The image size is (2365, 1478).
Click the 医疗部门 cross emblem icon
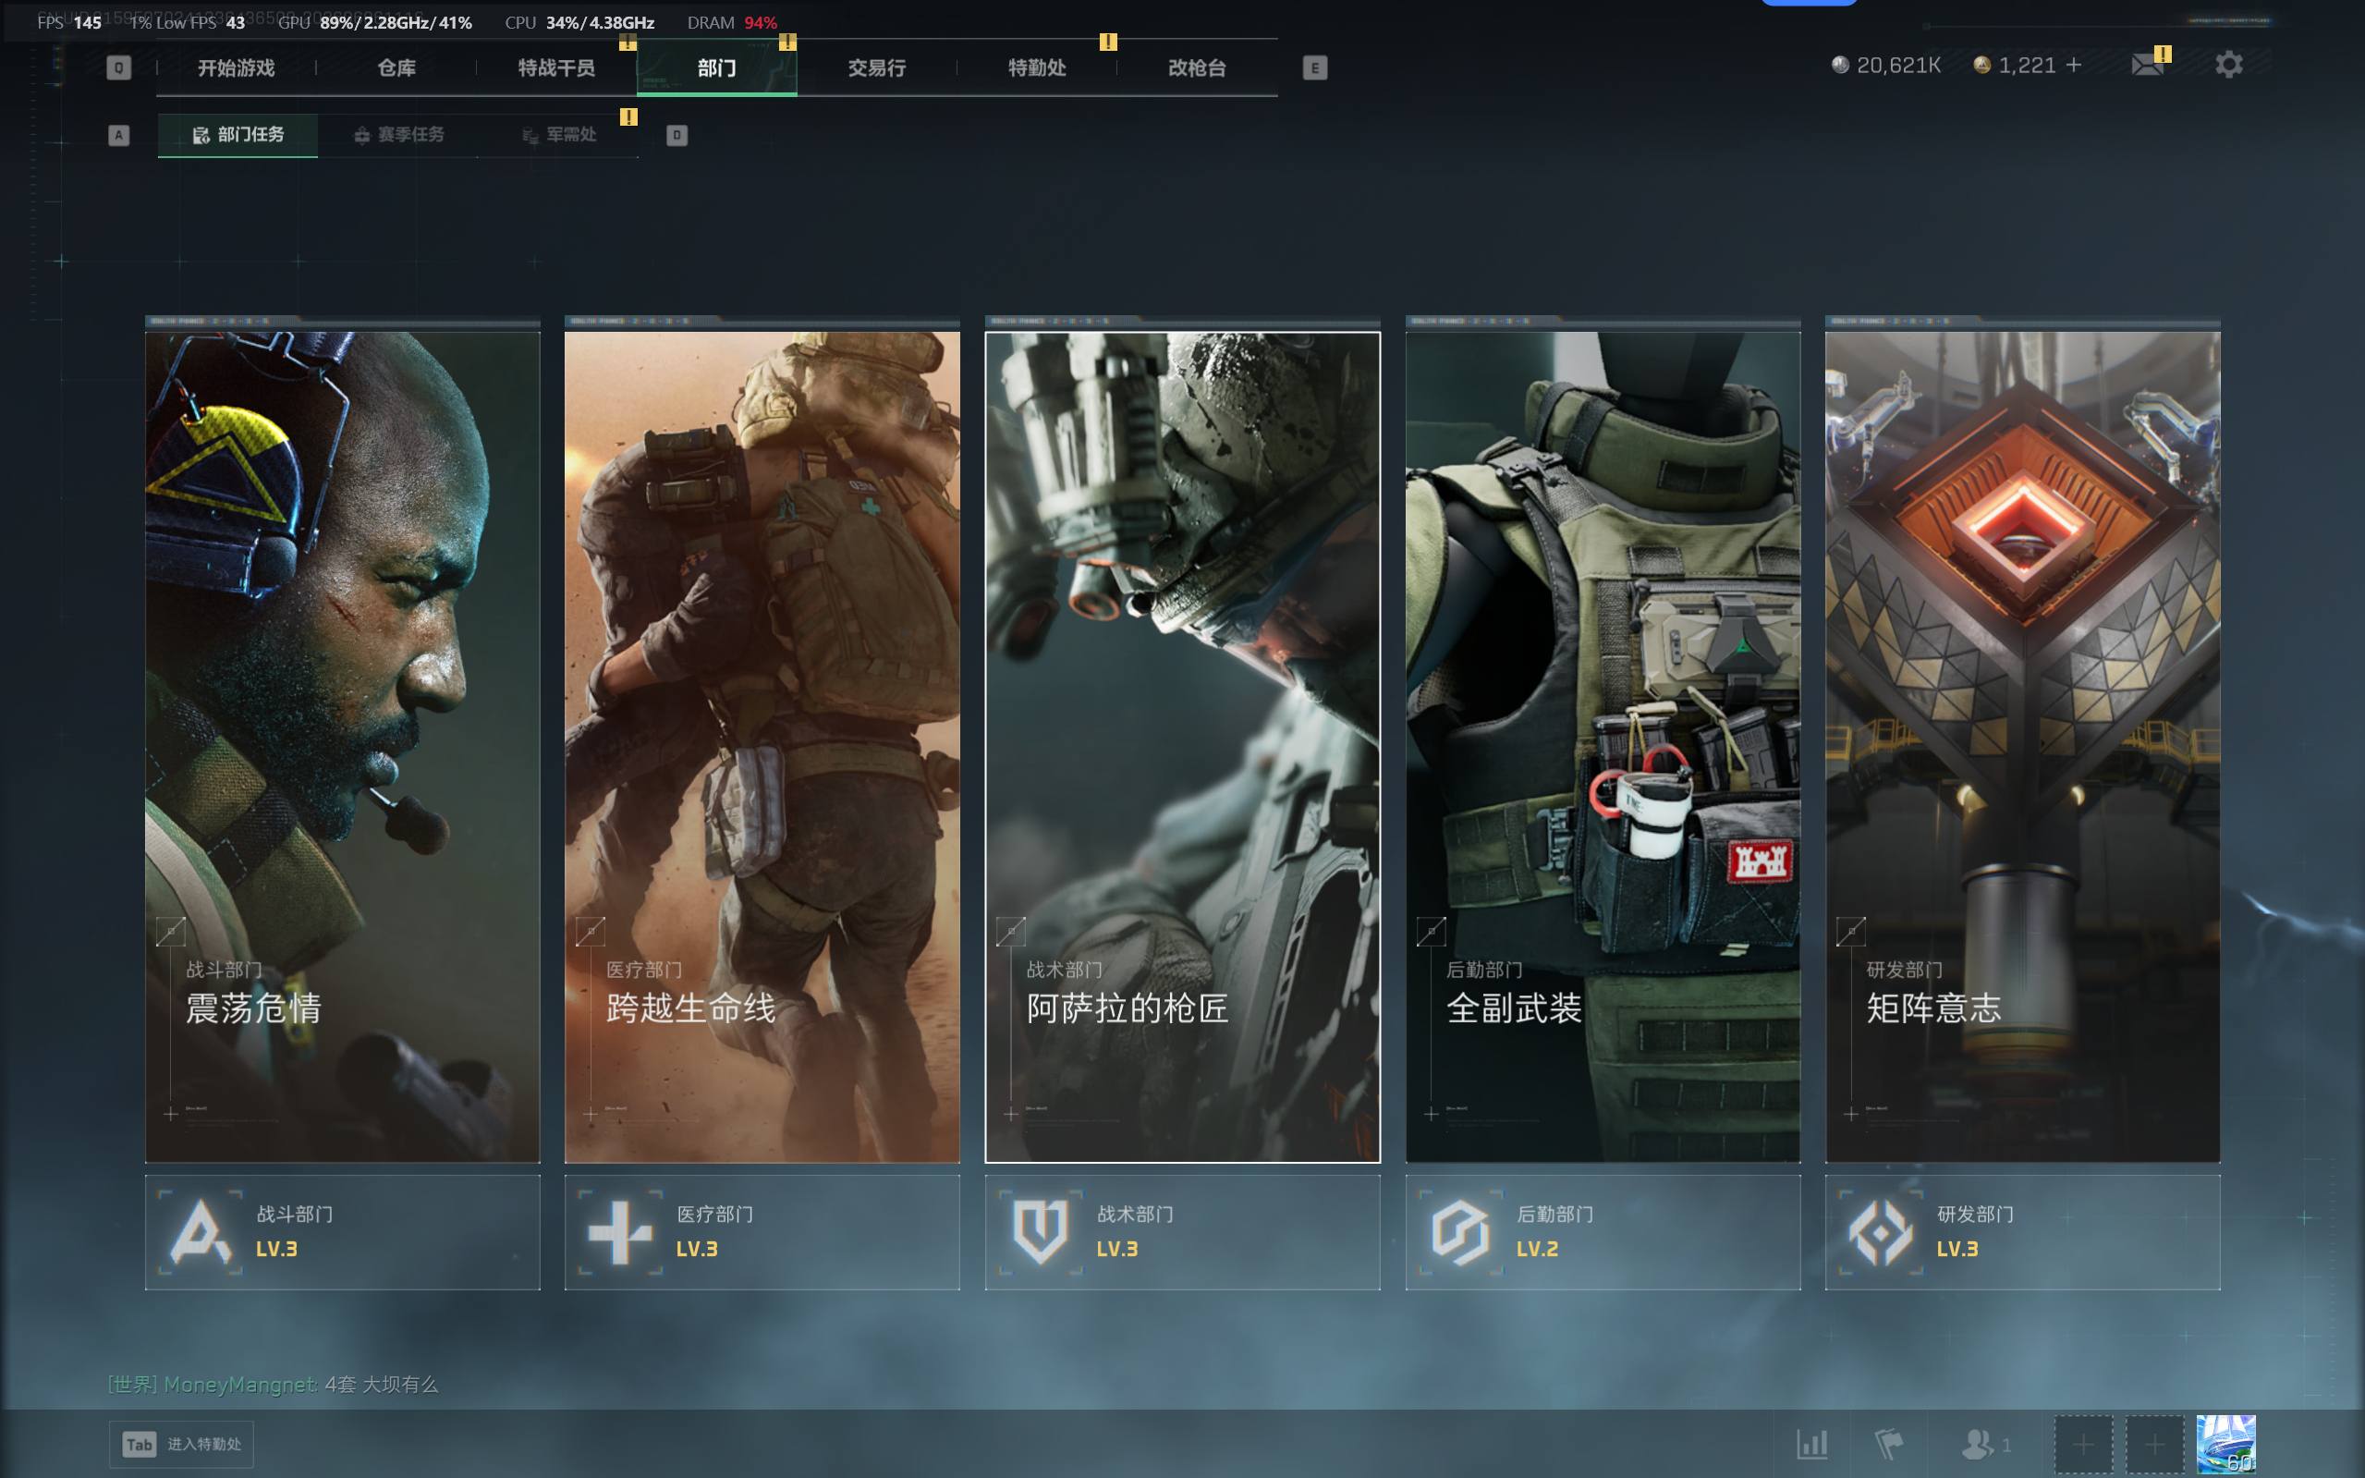coord(619,1231)
